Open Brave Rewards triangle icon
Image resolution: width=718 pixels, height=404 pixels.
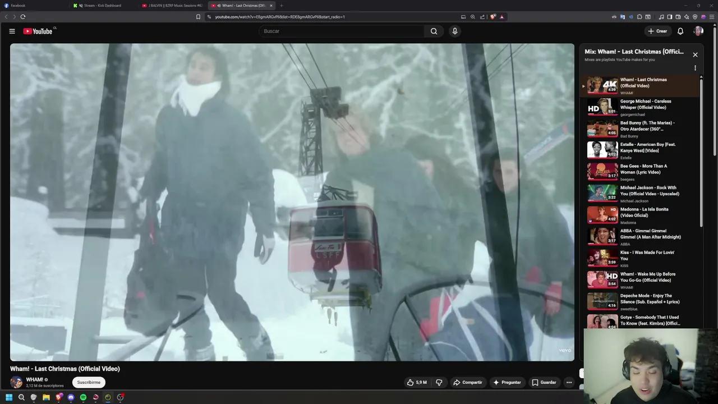pyautogui.click(x=502, y=17)
